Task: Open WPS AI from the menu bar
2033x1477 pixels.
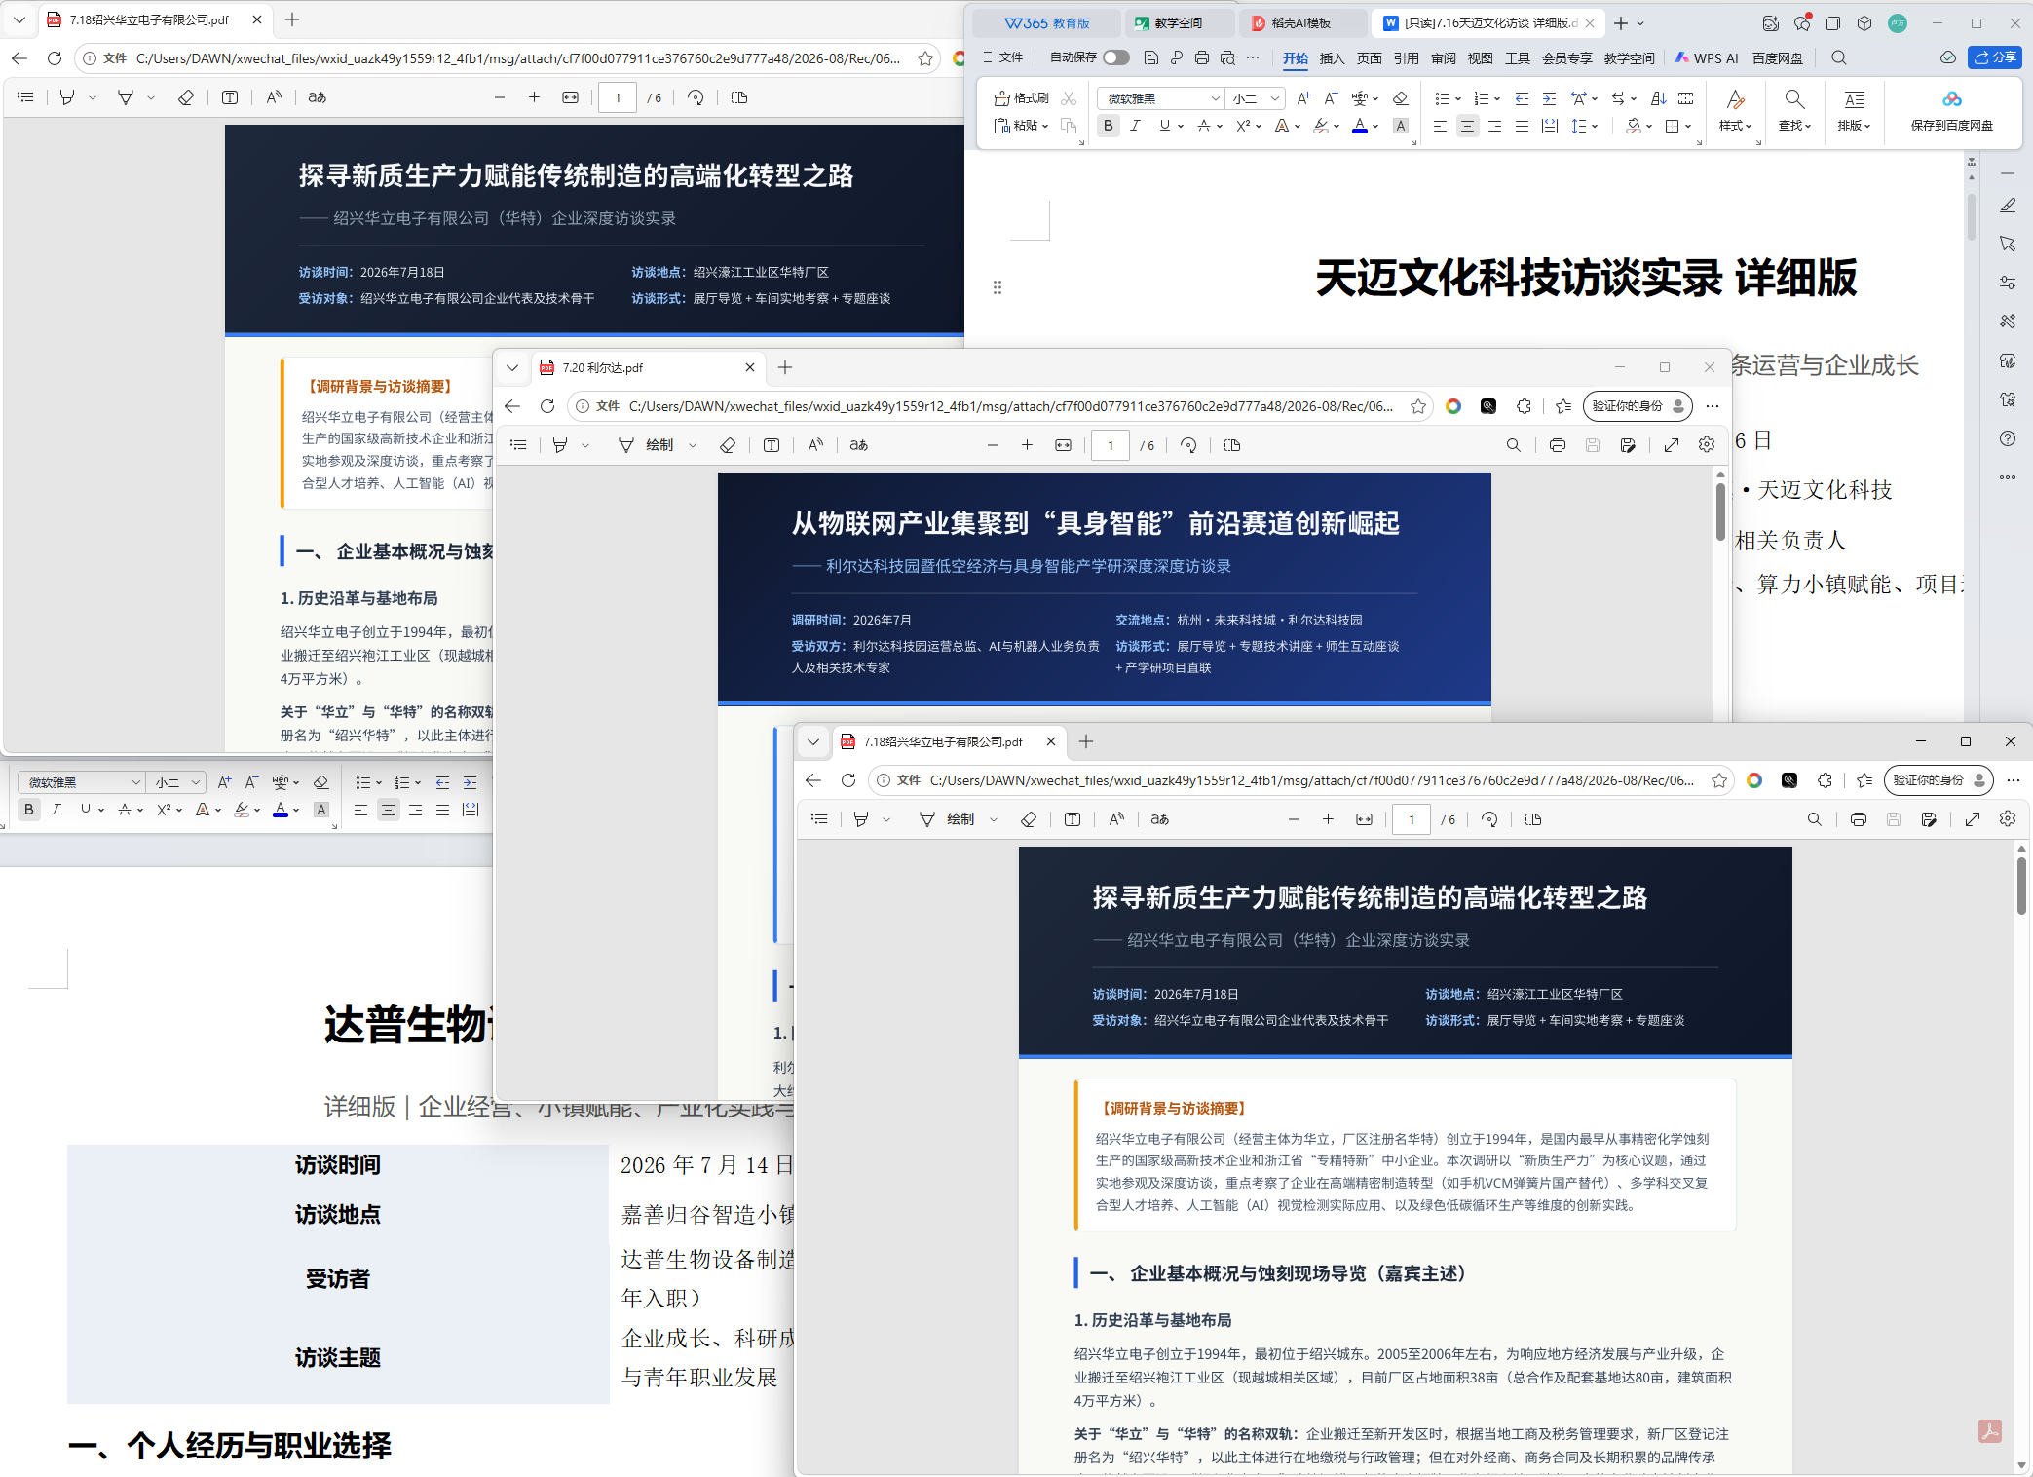Action: tap(1707, 58)
